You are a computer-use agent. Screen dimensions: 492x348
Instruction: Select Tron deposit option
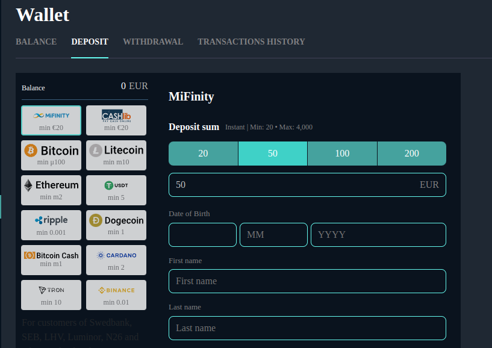(x=51, y=295)
